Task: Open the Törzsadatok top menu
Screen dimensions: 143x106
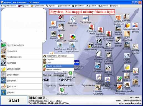Action: pyautogui.click(x=78, y=6)
